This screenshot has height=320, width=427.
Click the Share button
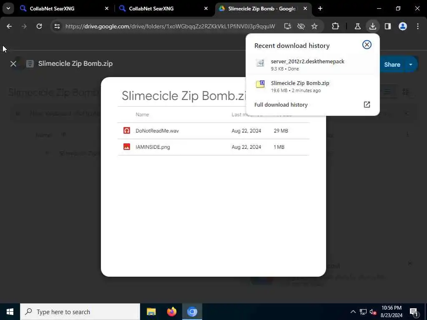392,65
